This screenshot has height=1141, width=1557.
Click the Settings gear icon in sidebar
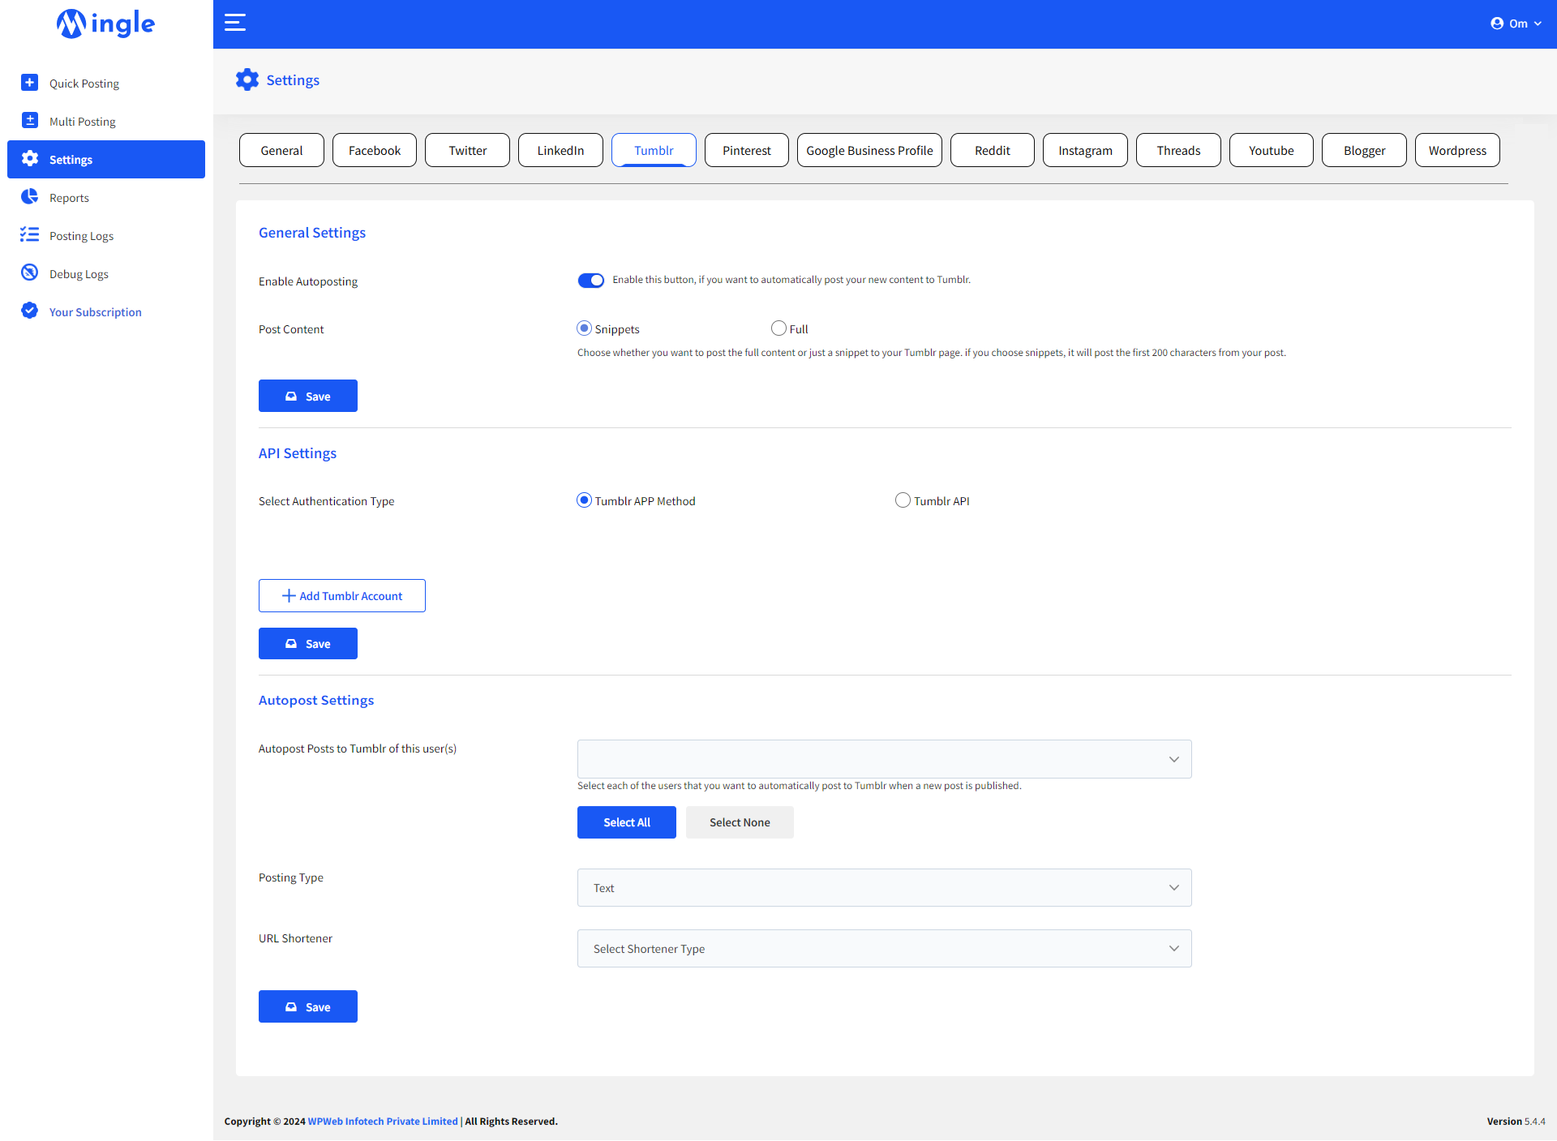click(x=30, y=159)
